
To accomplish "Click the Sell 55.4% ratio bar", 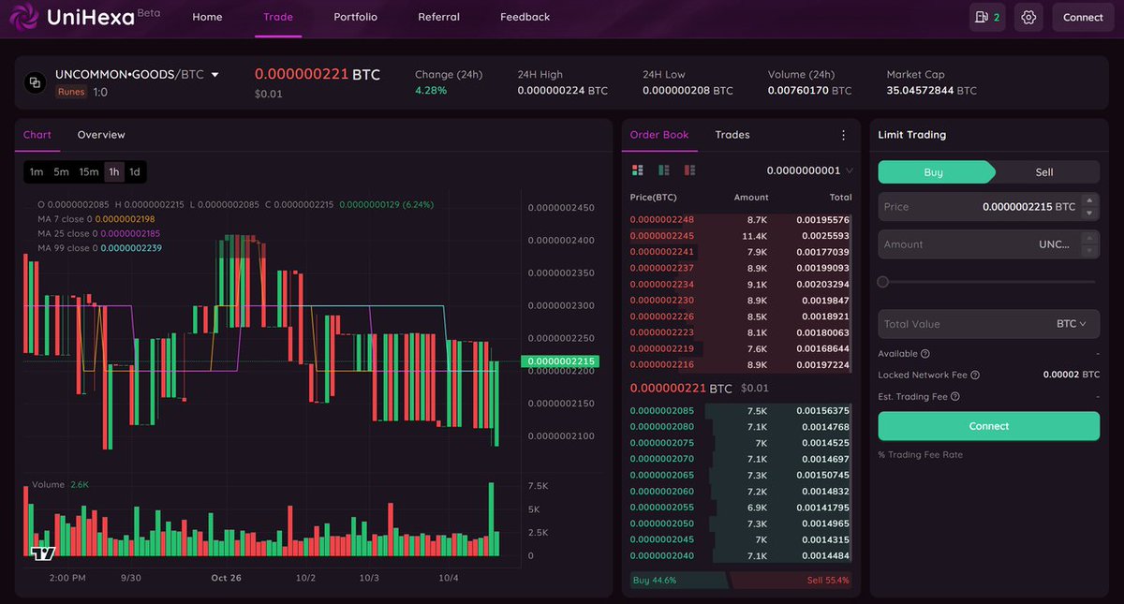I will [791, 581].
